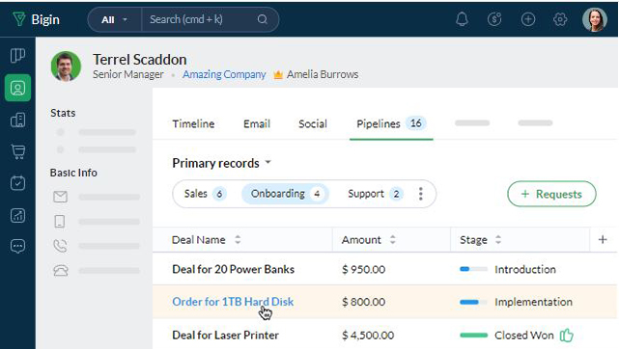
Task: Open the Companies building icon in sidebar
Action: pyautogui.click(x=17, y=120)
